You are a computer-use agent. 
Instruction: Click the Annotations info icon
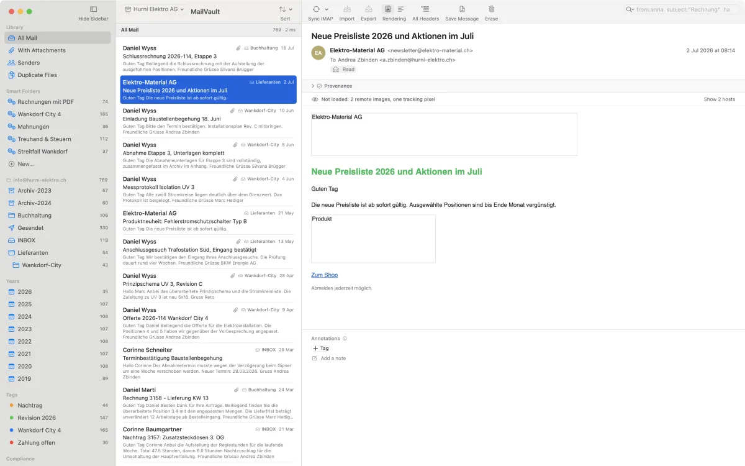click(345, 339)
